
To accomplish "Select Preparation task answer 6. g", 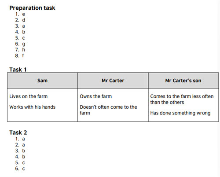I will click(20, 44).
